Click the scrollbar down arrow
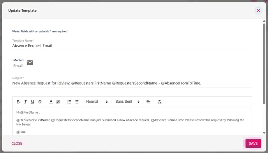Image resolution: width=268 pixels, height=153 pixels. (x=264, y=133)
